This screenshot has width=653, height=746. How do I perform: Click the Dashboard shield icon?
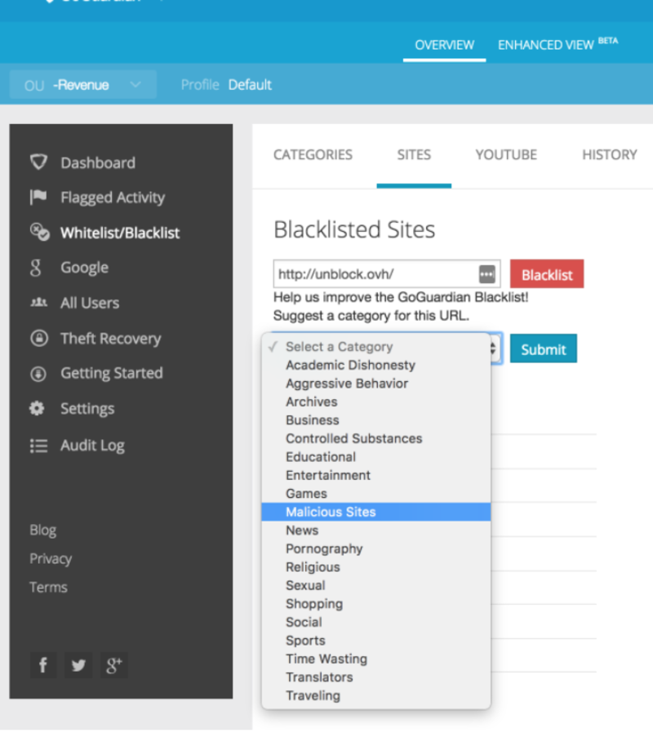(38, 162)
